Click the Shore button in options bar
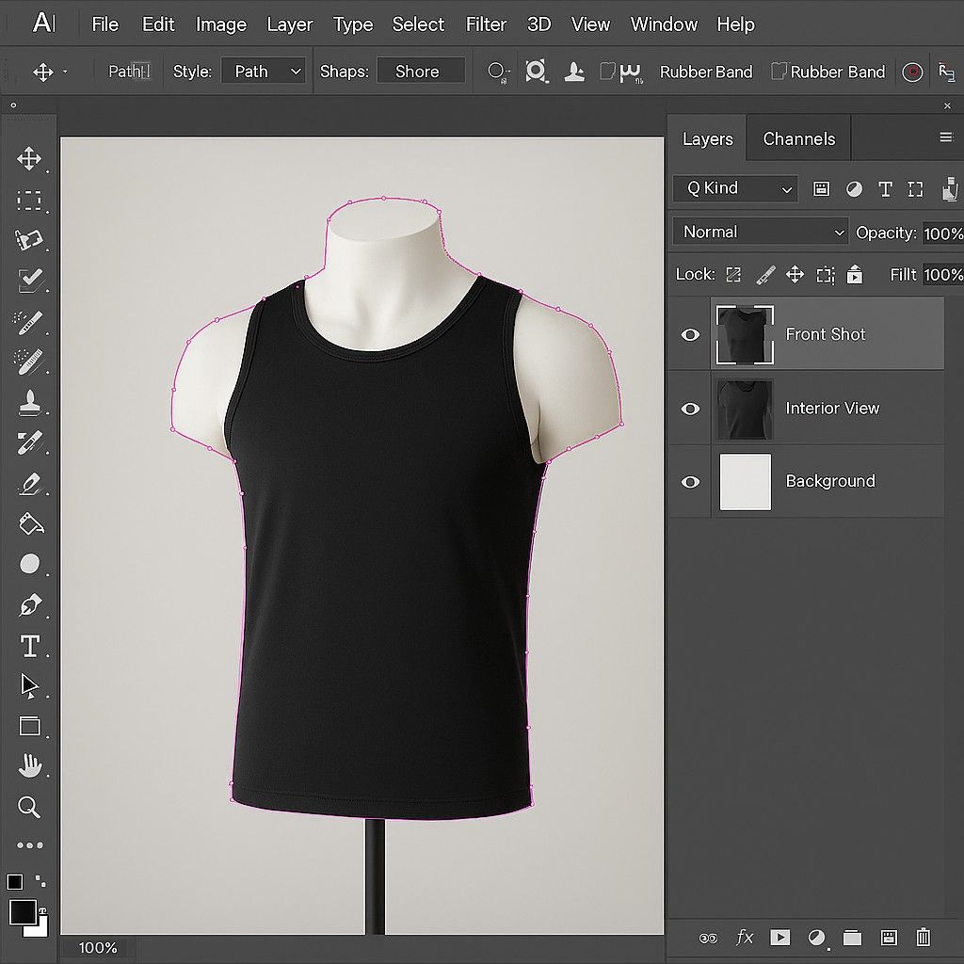964x964 pixels. [x=421, y=72]
